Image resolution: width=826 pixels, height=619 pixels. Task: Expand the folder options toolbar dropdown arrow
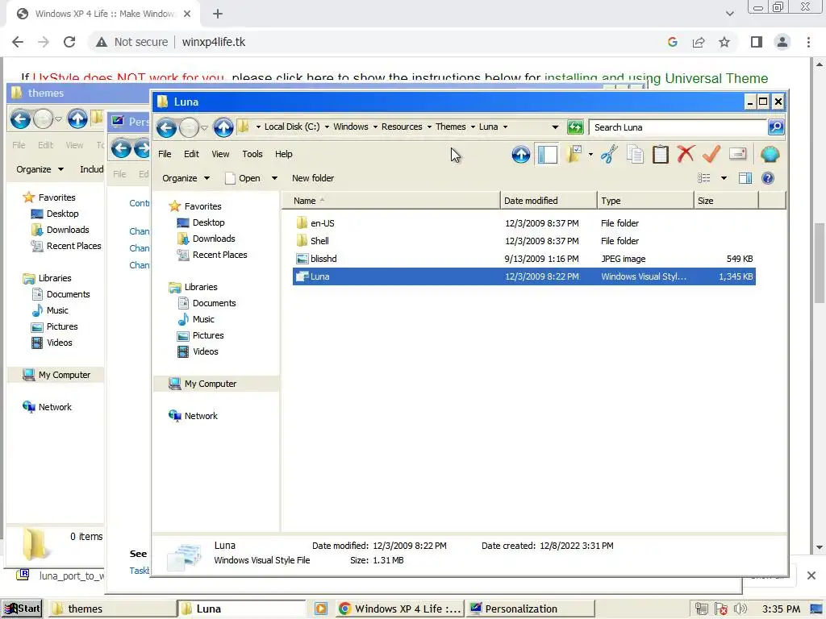tap(590, 154)
